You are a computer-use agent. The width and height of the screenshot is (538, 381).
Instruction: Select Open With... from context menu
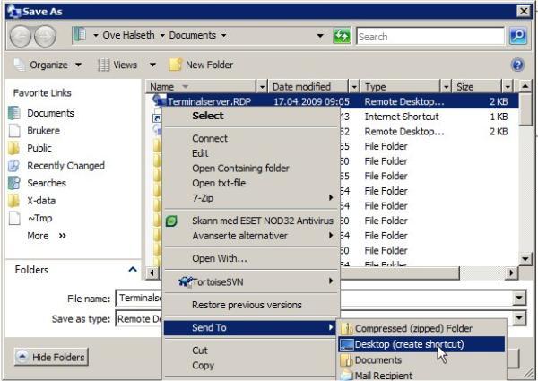click(220, 259)
